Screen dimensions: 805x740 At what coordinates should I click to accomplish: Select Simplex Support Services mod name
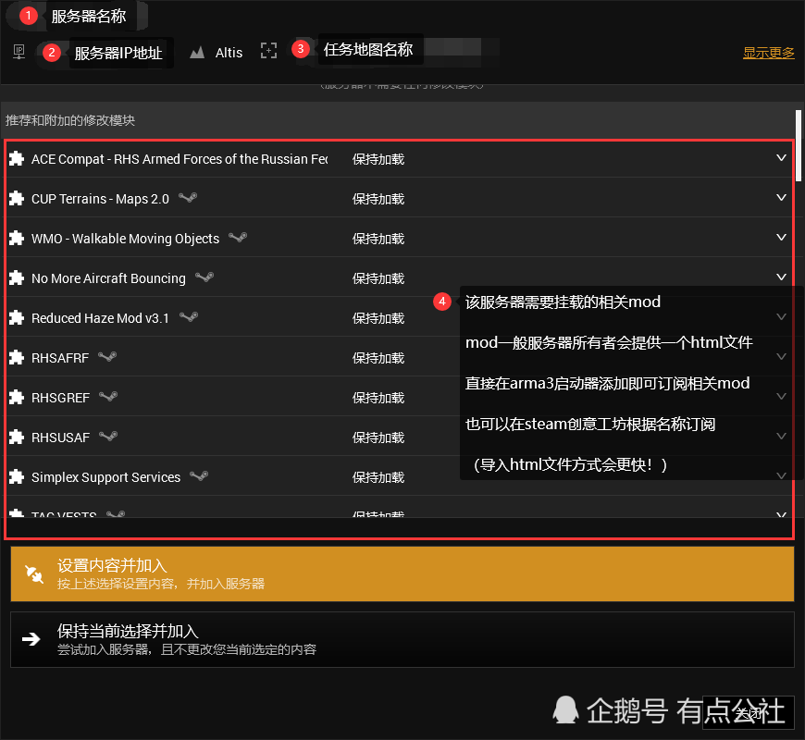point(105,477)
